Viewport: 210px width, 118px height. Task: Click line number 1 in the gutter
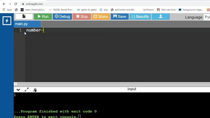coord(20,30)
